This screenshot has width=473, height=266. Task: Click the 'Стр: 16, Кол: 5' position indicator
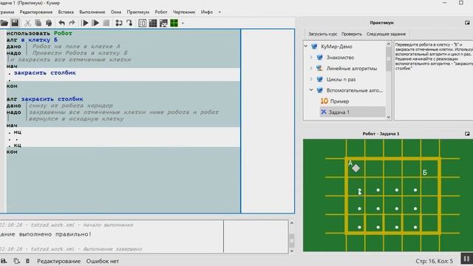coord(434,261)
